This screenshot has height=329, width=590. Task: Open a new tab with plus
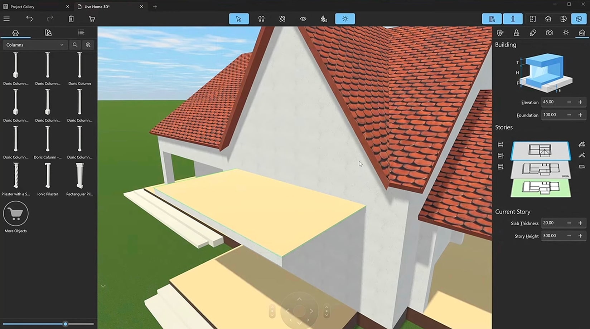tap(155, 6)
